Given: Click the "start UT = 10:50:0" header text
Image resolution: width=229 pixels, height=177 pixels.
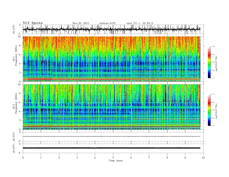Looking at the screenshot, I should [140, 23].
